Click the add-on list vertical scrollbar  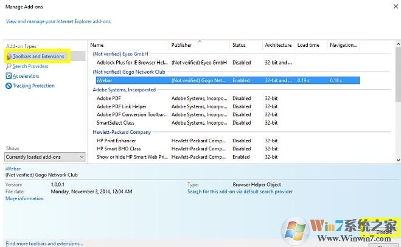point(397,97)
